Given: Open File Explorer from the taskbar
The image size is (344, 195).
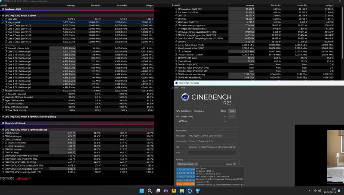Looking at the screenshot, I should click(181, 191).
